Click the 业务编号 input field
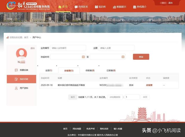 point(68,48)
